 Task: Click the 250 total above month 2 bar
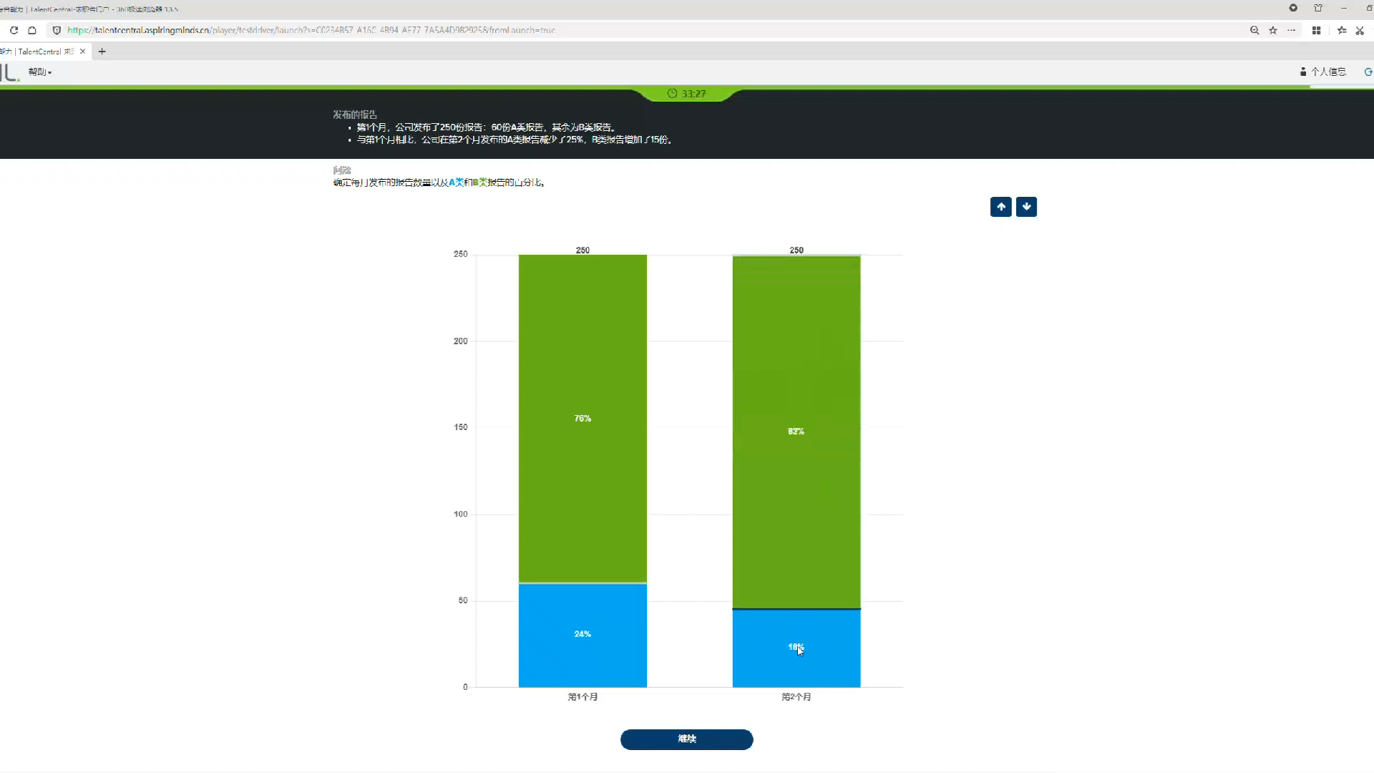coord(796,250)
